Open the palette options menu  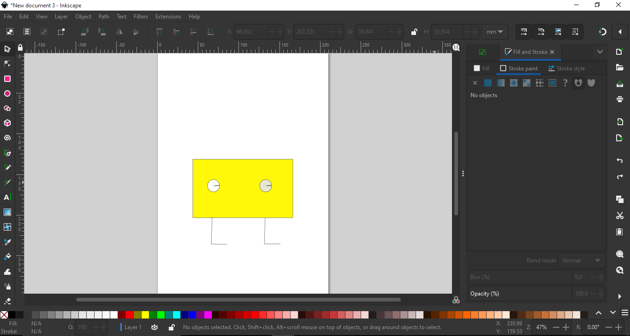[625, 313]
